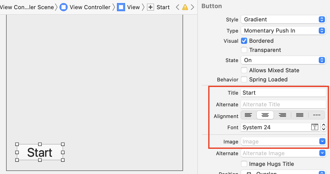Open the Style dropdown showing Gradient
The image size is (330, 174).
283,19
